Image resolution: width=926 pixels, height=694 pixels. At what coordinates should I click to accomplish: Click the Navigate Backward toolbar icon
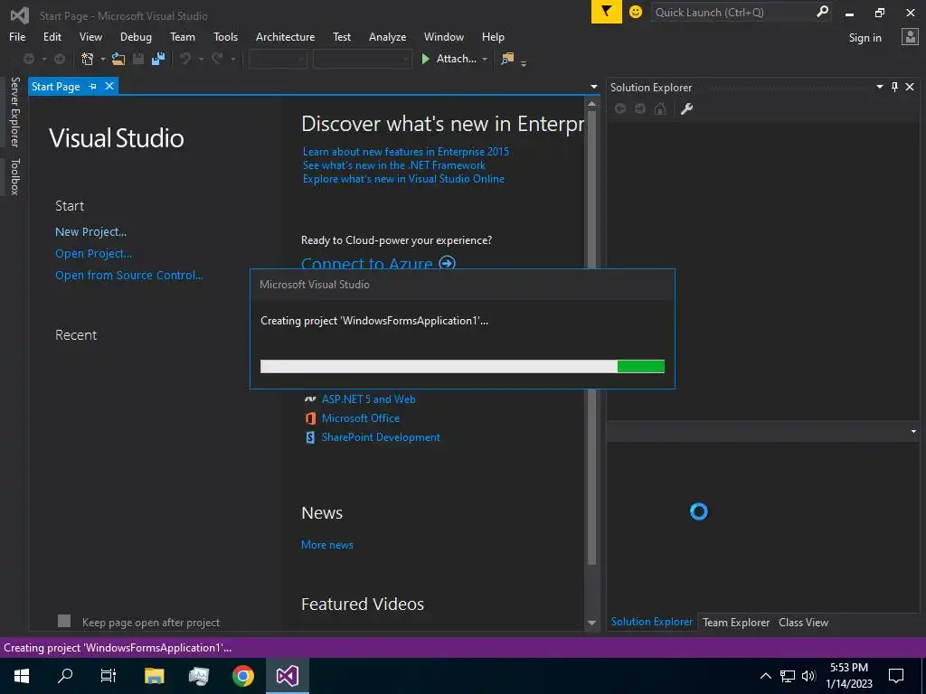(x=28, y=59)
